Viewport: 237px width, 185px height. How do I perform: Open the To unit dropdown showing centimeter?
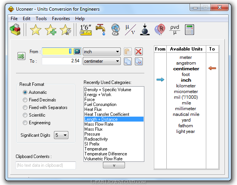(x=102, y=61)
